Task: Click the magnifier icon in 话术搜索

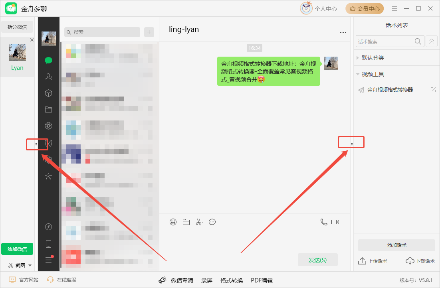Action: coord(418,41)
